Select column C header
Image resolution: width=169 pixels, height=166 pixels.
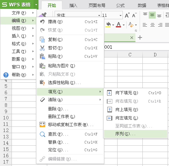click(130, 55)
